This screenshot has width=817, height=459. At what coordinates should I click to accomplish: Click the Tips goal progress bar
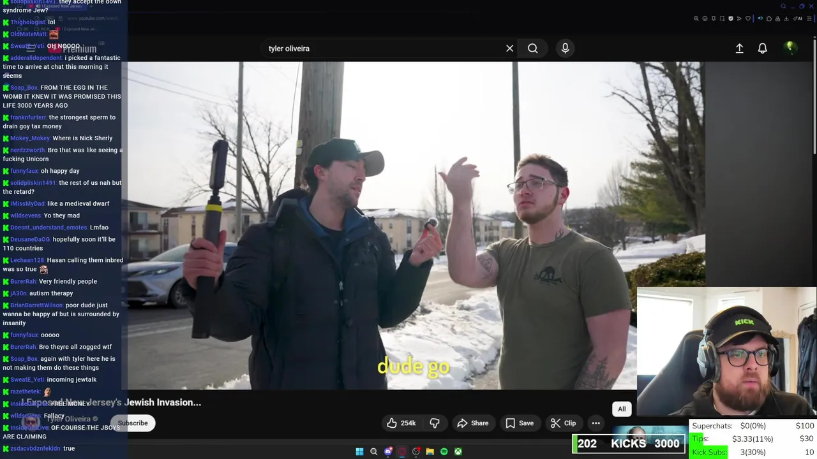tap(753, 439)
